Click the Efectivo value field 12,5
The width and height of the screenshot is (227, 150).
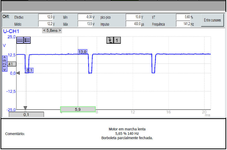[x=45, y=17]
